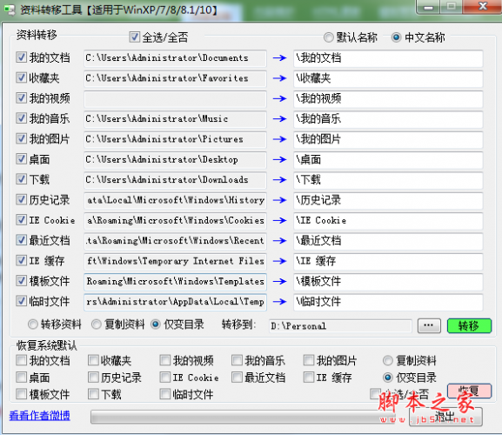Click the Downloads source path field
502x435 pixels.
[175, 180]
